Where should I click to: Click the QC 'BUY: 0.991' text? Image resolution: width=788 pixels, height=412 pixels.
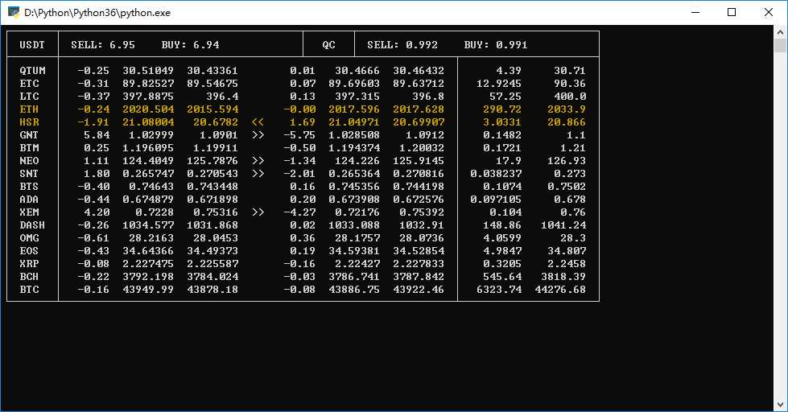tap(496, 45)
